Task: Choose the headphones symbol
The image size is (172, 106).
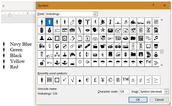Action: click(57, 46)
